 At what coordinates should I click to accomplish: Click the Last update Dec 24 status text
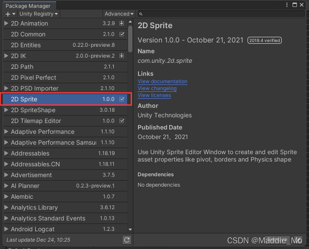pos(38,240)
